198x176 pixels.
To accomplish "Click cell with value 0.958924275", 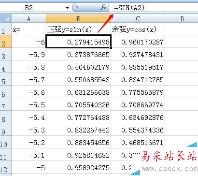I will tap(78, 167).
